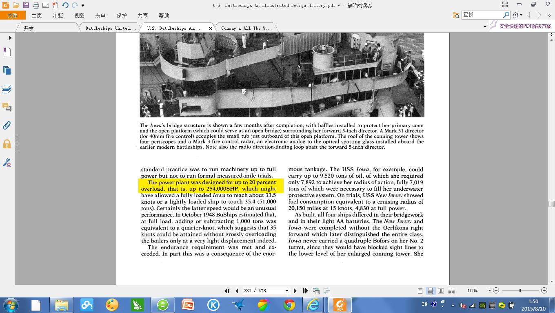Viewport: 555px width, 313px height.
Task: Switch to the 保护 ribbon tab
Action: 122,15
